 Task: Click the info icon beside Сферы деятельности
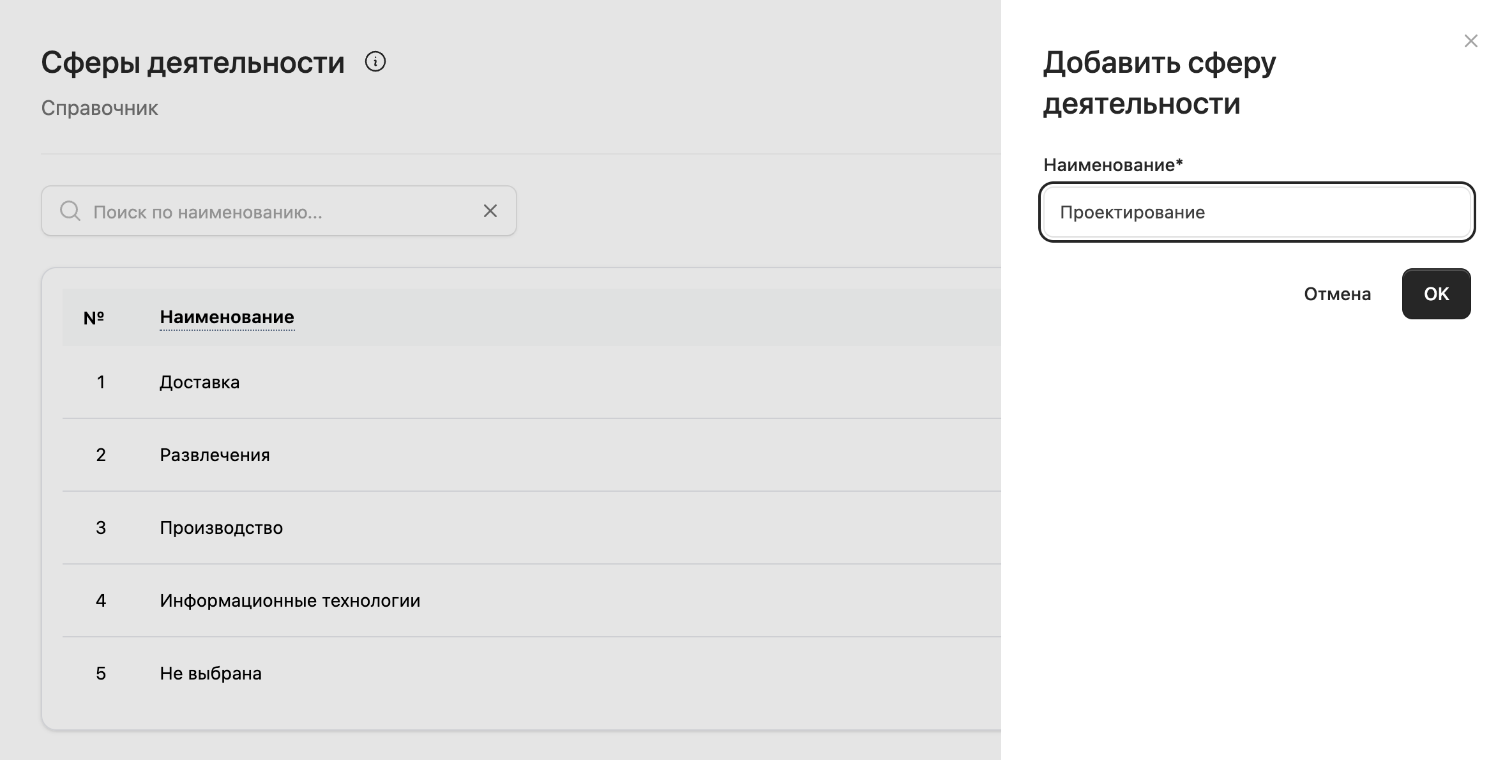[375, 62]
